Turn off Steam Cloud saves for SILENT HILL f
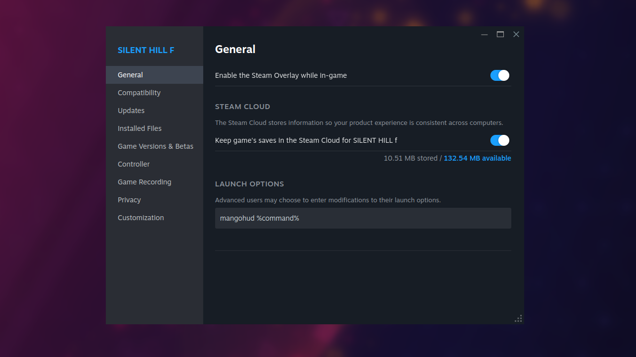636x357 pixels. click(x=499, y=140)
